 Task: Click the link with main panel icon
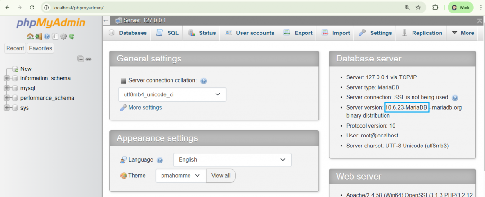point(89,59)
